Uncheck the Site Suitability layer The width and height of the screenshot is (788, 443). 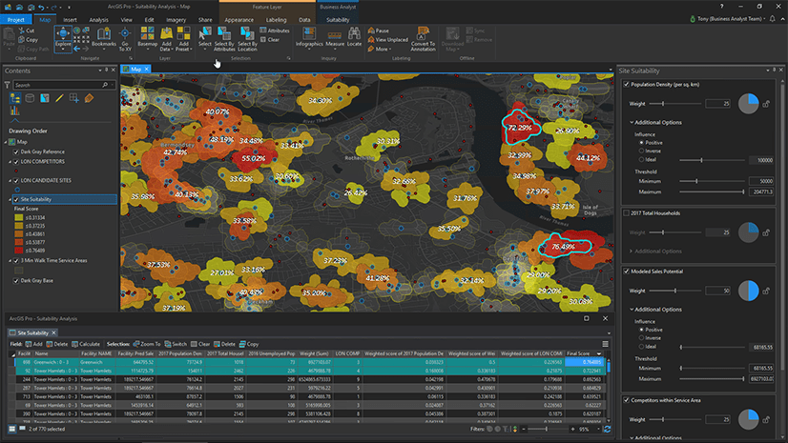16,199
